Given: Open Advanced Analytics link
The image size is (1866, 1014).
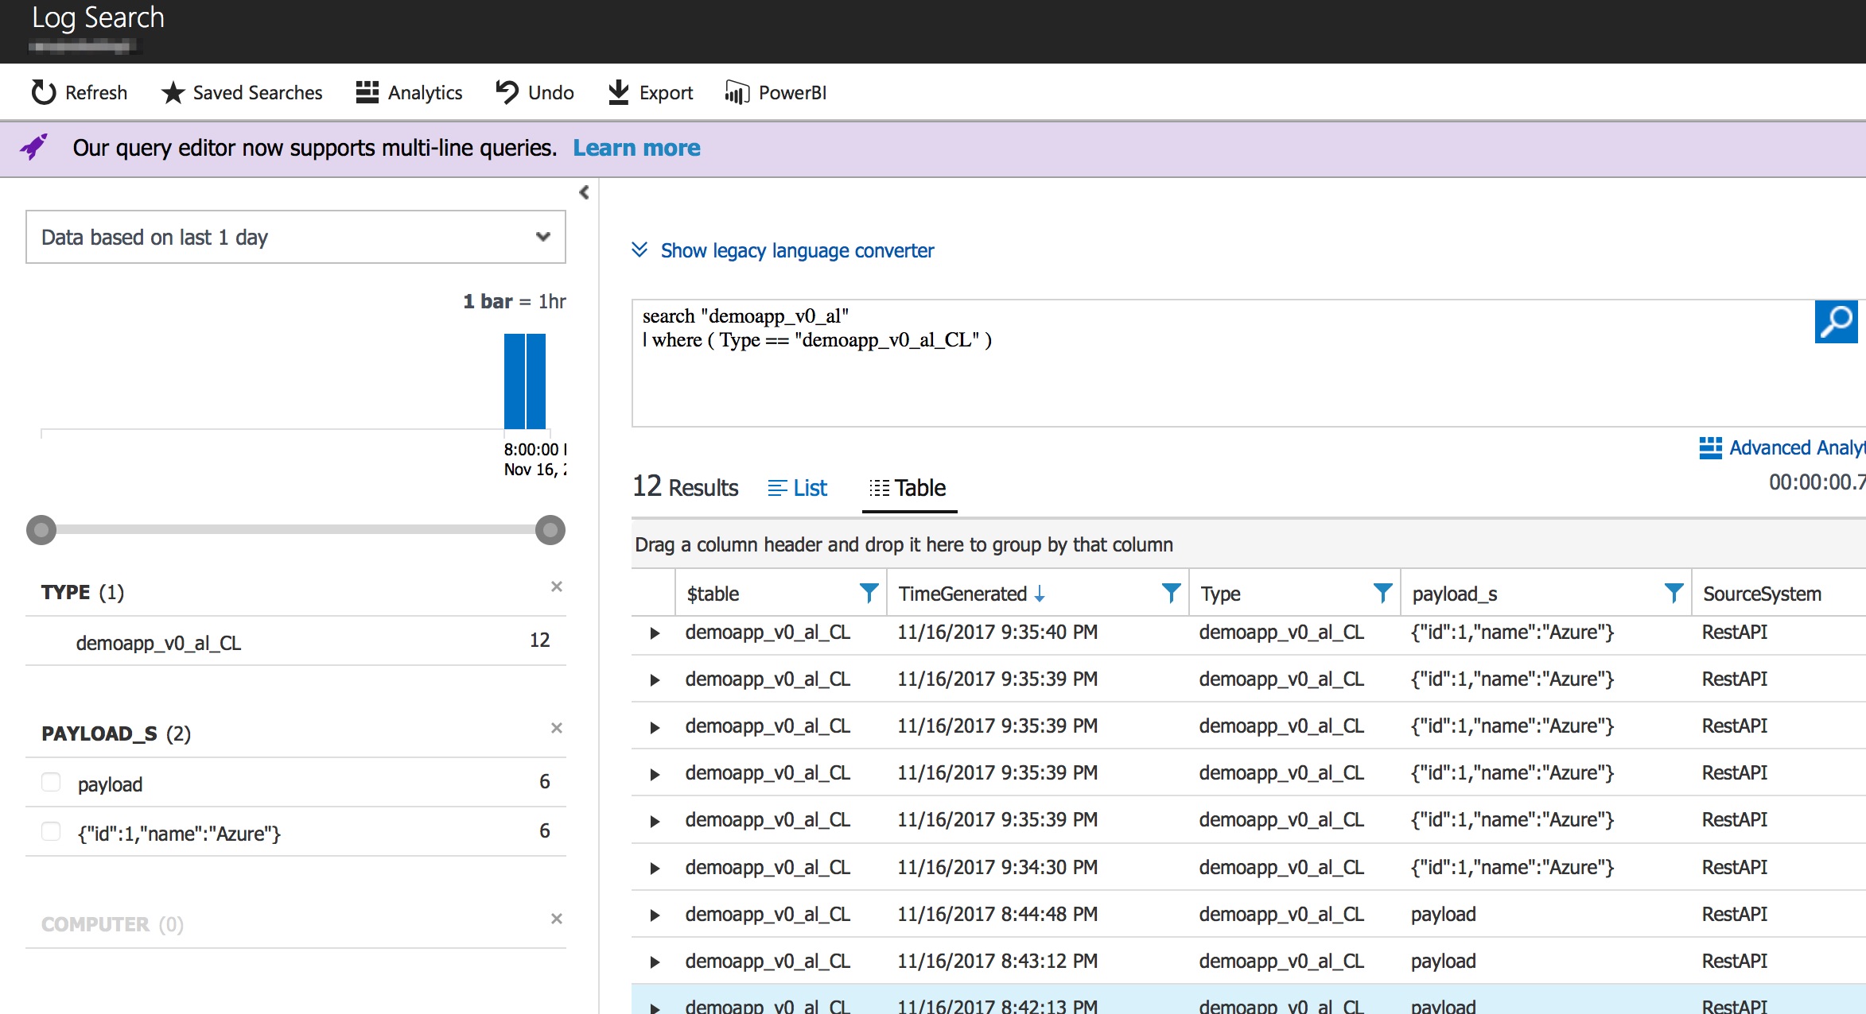Looking at the screenshot, I should (x=1798, y=447).
